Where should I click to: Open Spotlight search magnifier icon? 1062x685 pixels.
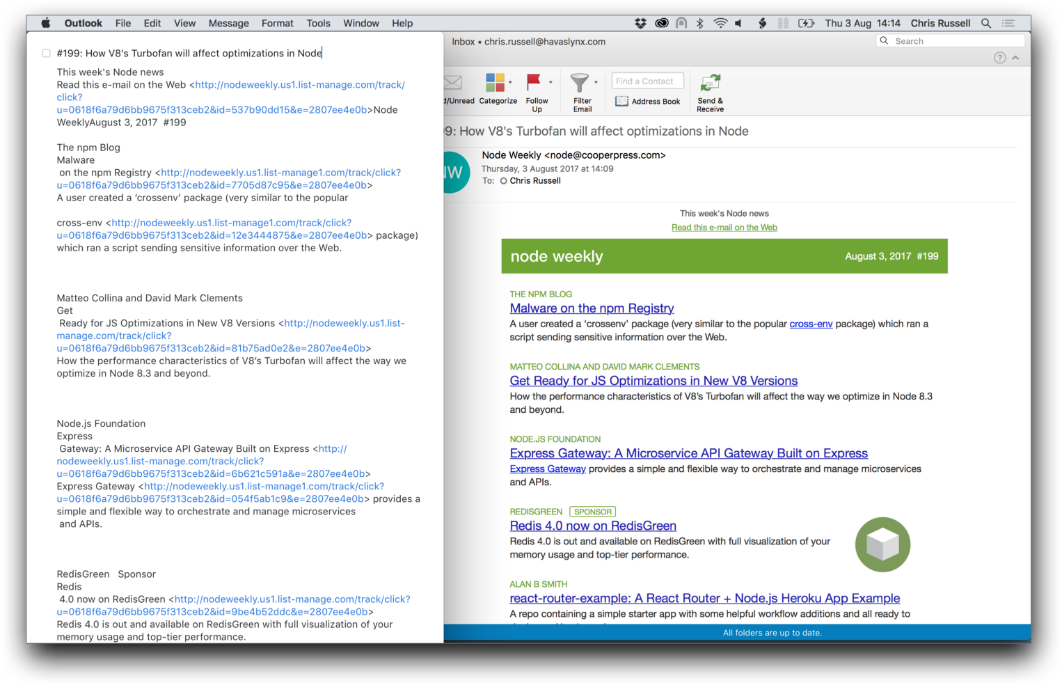tap(986, 23)
